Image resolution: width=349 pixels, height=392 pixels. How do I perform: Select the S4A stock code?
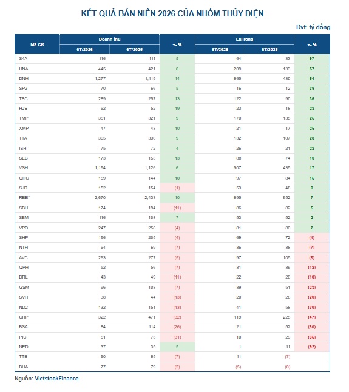pos(23,59)
